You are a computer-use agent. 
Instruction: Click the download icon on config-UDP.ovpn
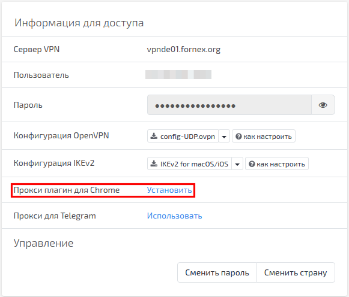tap(154, 136)
